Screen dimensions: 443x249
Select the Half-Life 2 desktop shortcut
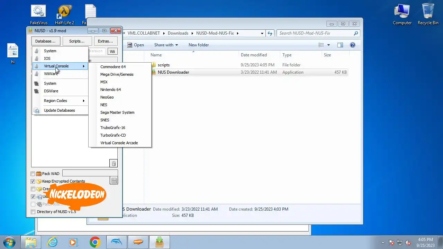click(64, 15)
